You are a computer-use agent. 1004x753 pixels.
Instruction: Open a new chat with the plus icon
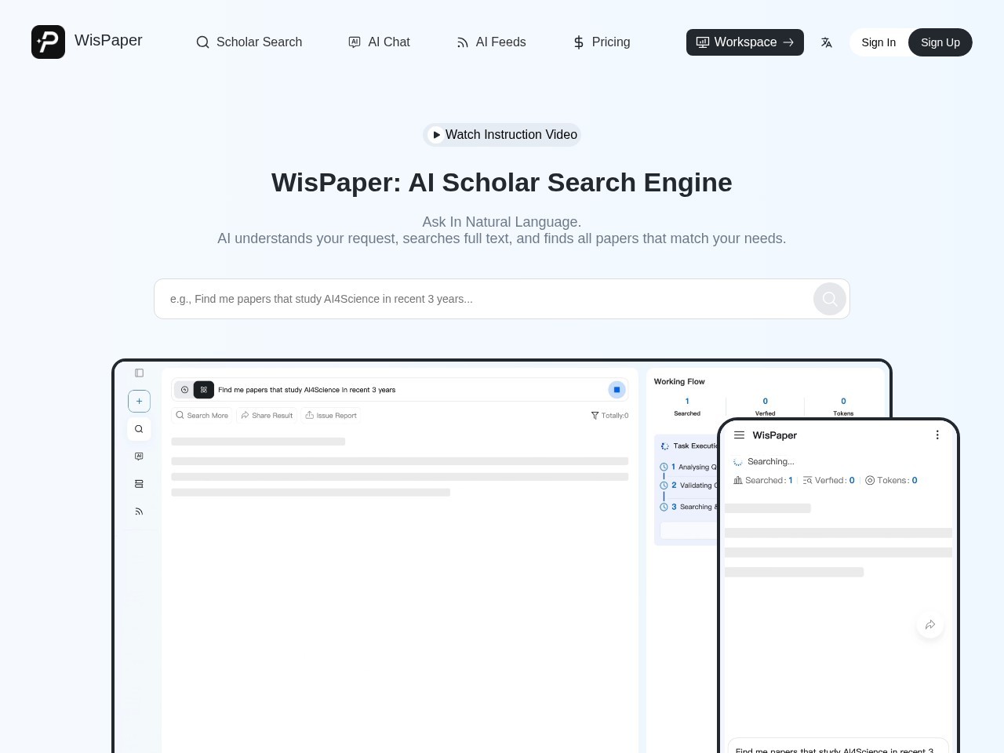pyautogui.click(x=139, y=401)
